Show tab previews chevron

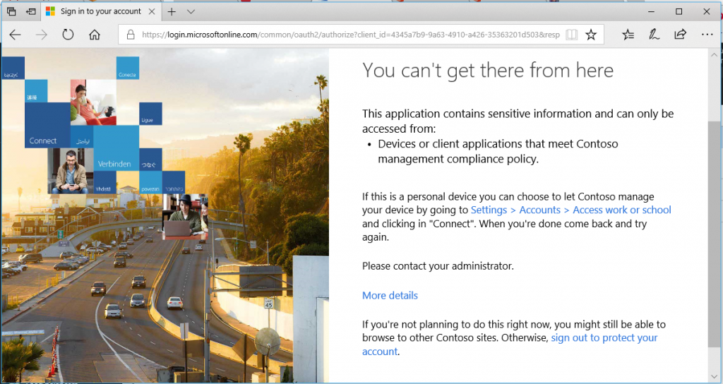click(x=191, y=11)
